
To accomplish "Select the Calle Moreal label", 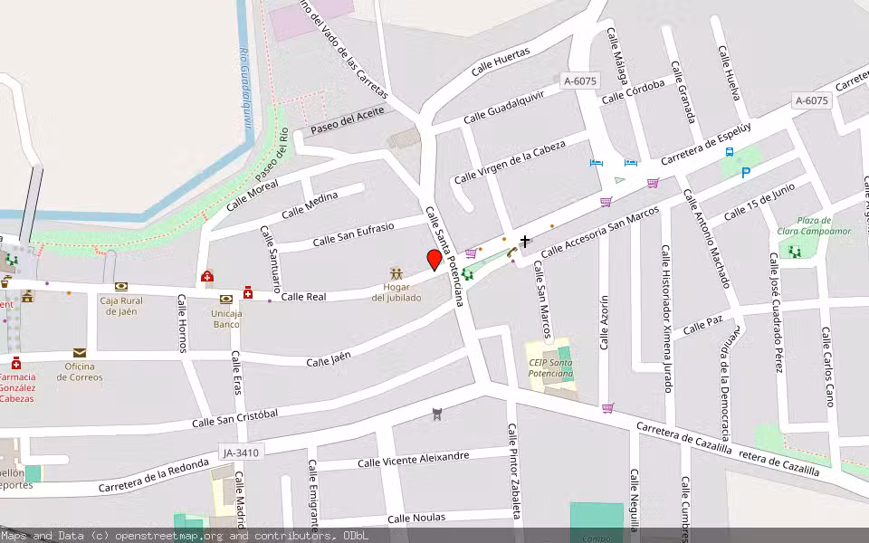I will (253, 195).
